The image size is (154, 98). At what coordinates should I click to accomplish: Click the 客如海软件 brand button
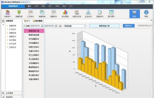pyautogui.click(x=13, y=6)
